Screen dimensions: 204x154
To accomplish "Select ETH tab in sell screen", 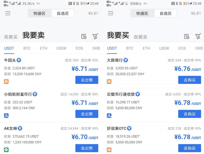I will coord(44,48).
